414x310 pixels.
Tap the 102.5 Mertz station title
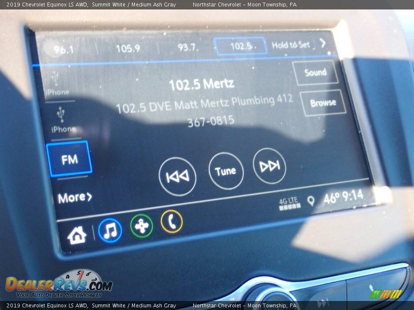(201, 84)
